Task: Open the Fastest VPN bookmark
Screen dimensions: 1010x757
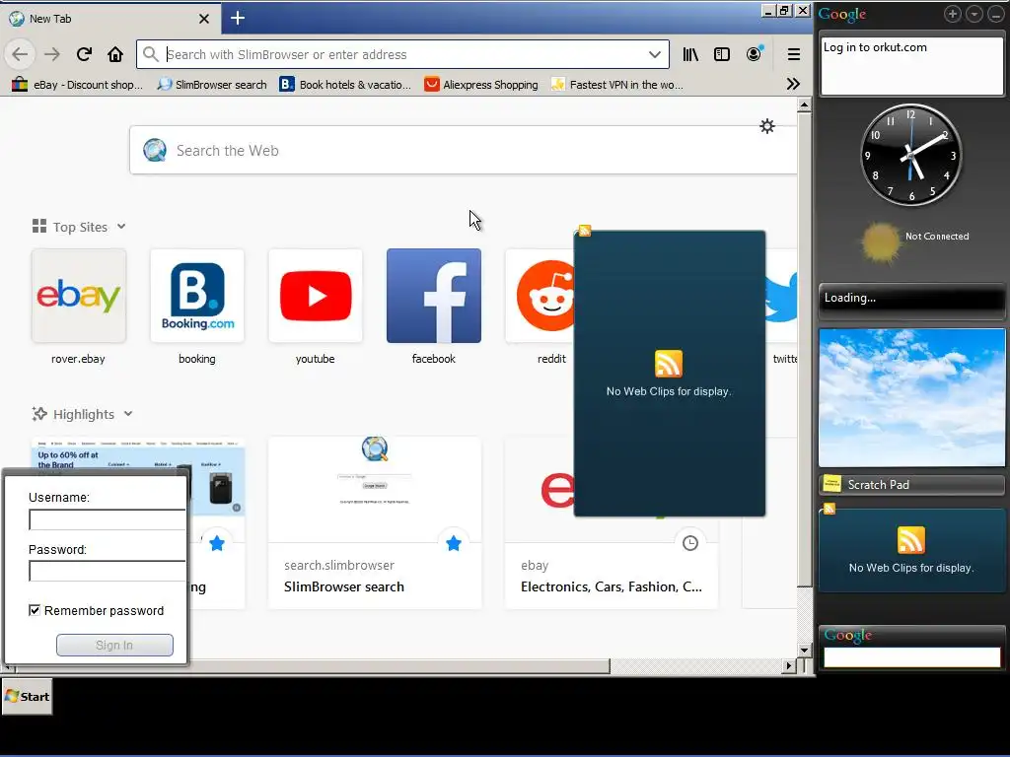Action: click(x=617, y=85)
